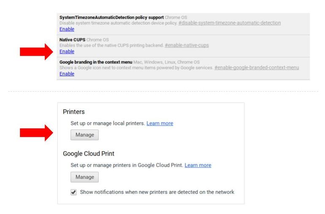Uncheck show notifications for new printers
Screen dimensions: 325x214
click(73, 192)
